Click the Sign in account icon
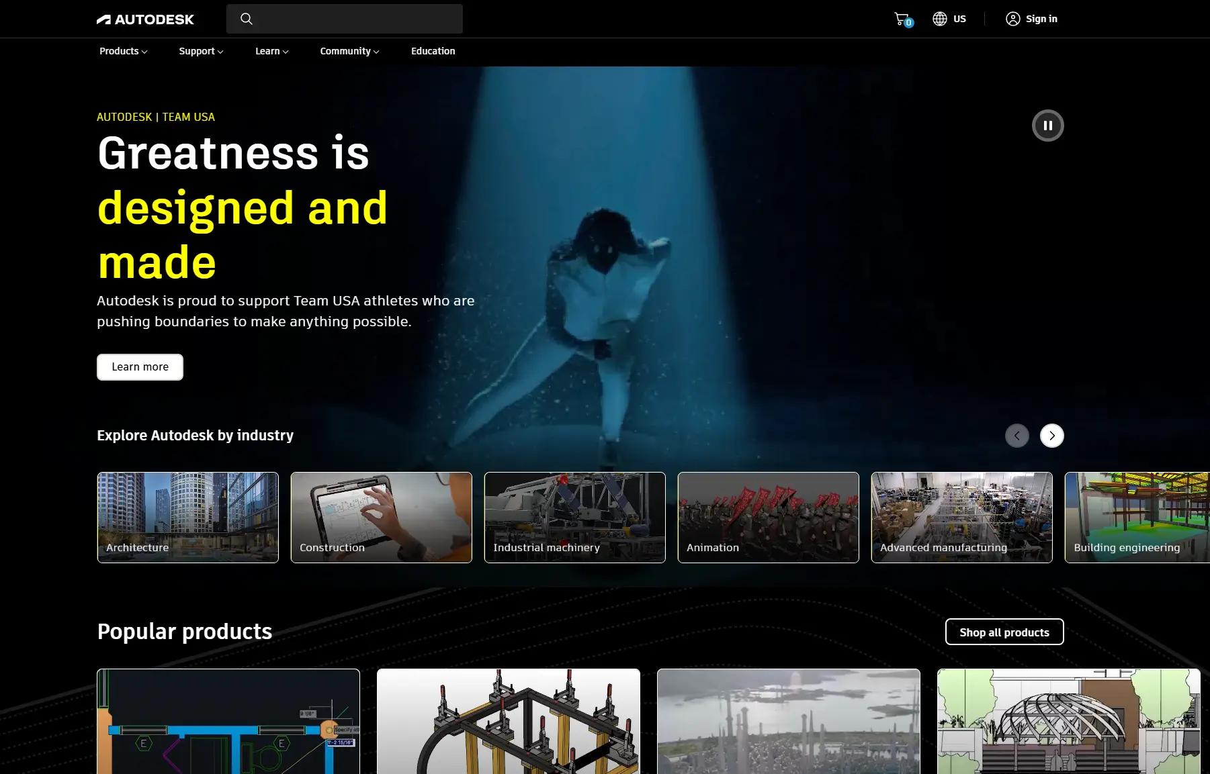Image resolution: width=1210 pixels, height=774 pixels. click(x=1013, y=18)
